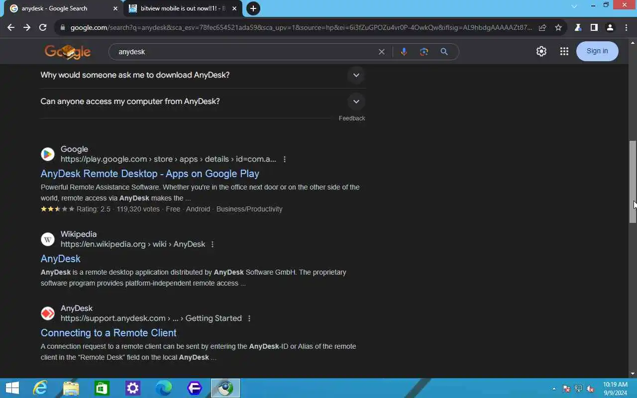Go back to the previous page
637x398 pixels.
pos(11,28)
